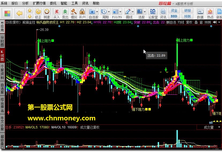
Task: Expand the F10/F9 dropdown arrow
Action: (120, 12)
